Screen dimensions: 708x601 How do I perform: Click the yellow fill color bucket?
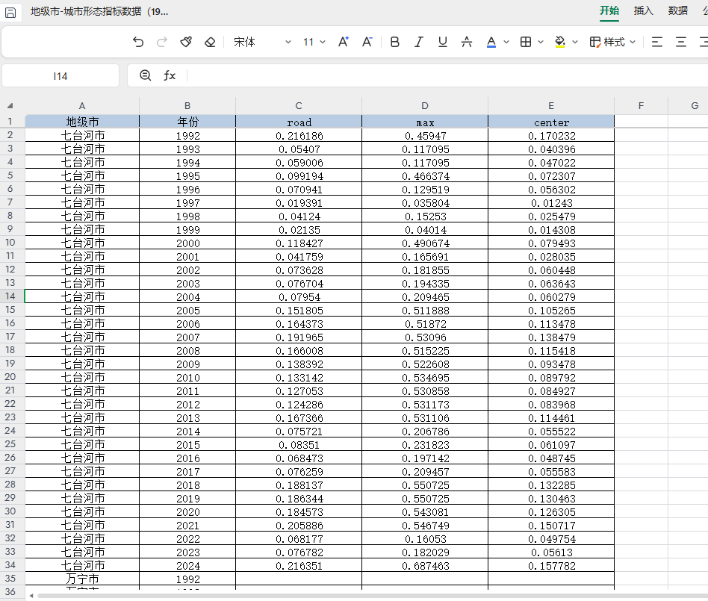(560, 42)
